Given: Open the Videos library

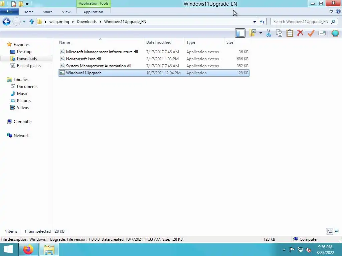Looking at the screenshot, I should 23,108.
